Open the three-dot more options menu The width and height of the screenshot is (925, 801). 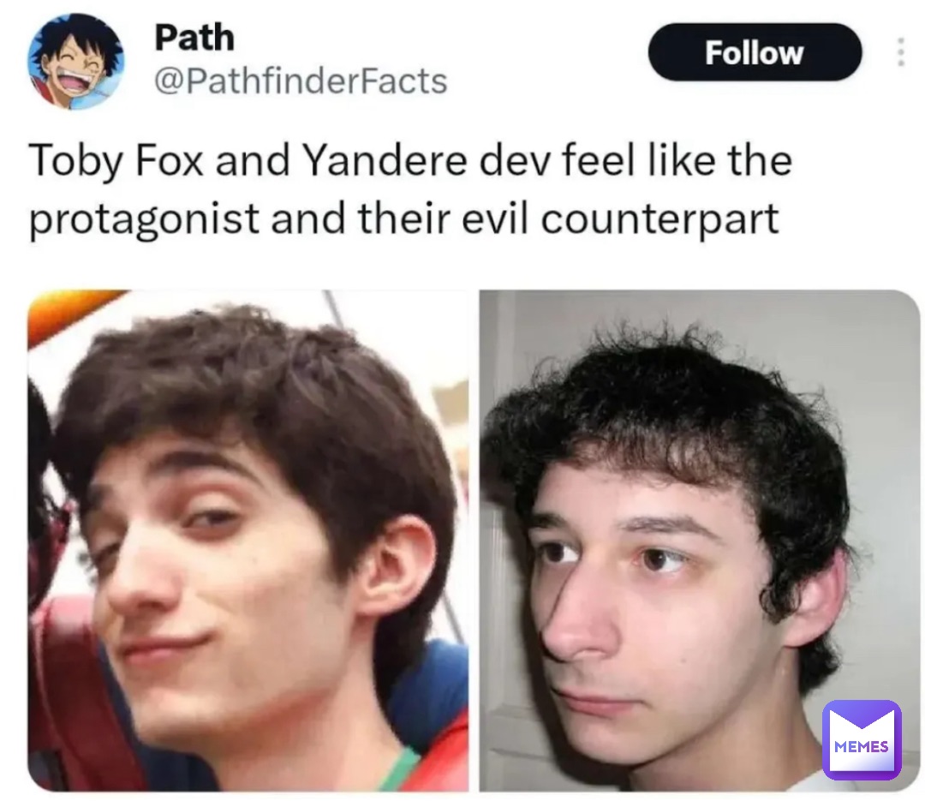[900, 52]
